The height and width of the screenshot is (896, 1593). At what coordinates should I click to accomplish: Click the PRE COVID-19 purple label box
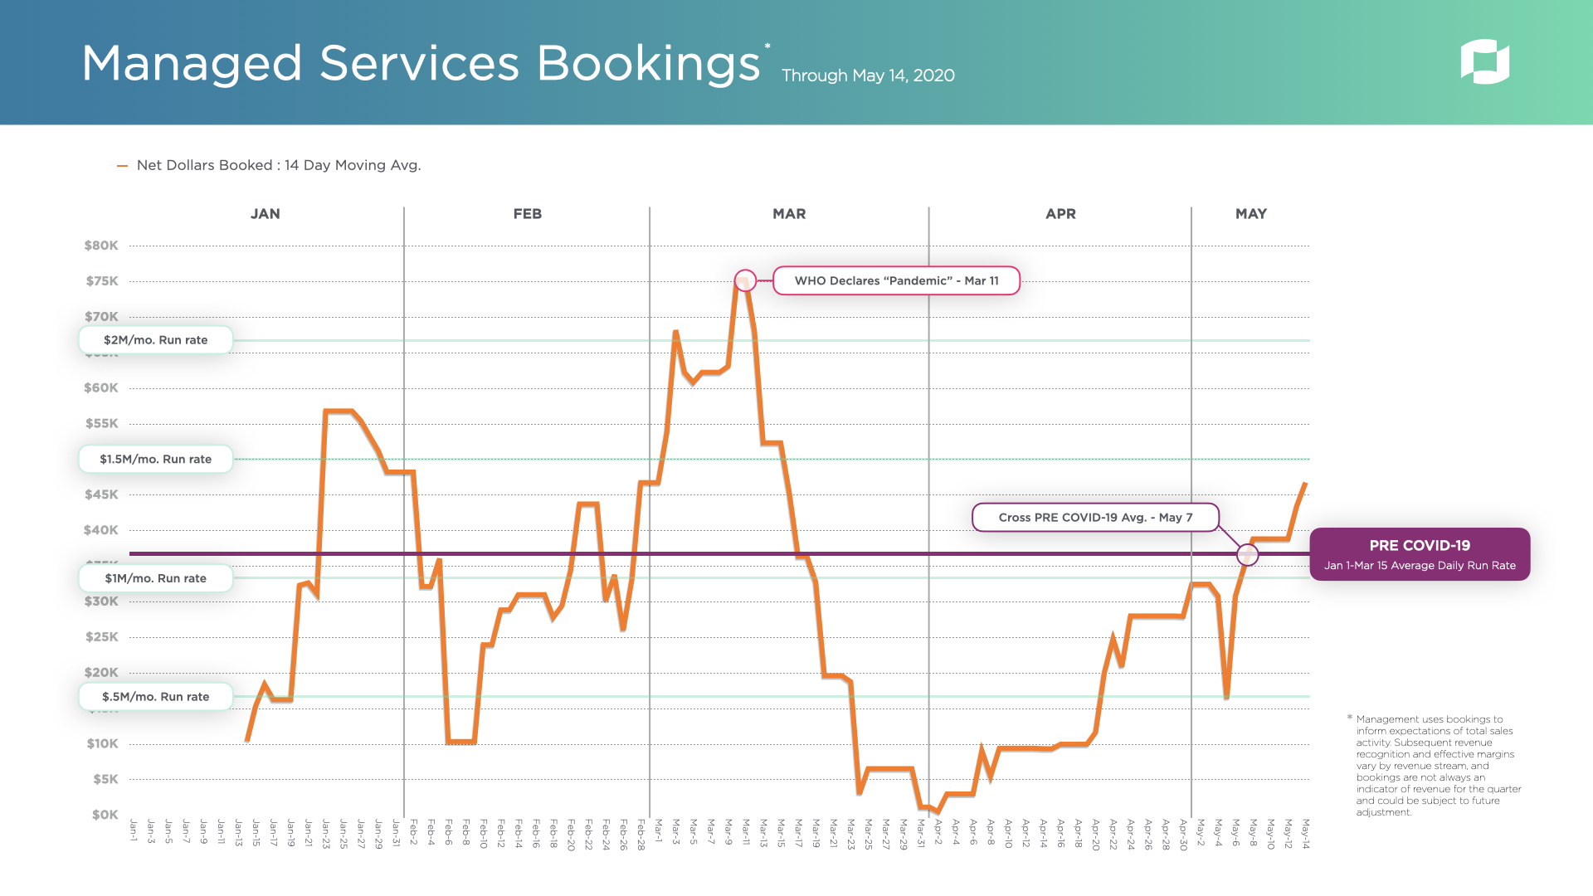click(1419, 554)
